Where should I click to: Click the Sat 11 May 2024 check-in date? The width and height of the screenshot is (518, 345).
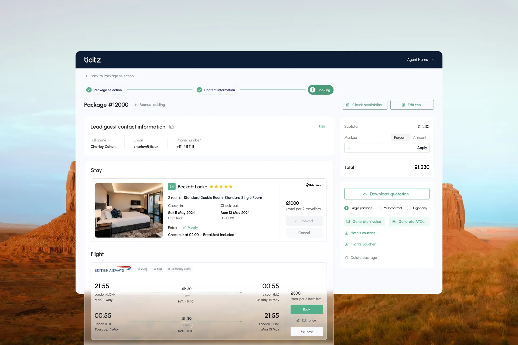click(181, 213)
